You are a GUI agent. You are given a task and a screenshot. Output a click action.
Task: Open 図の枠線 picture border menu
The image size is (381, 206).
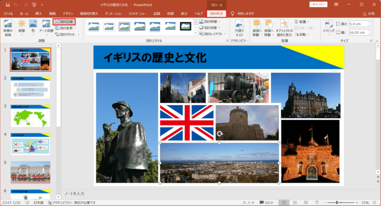[x=210, y=22]
